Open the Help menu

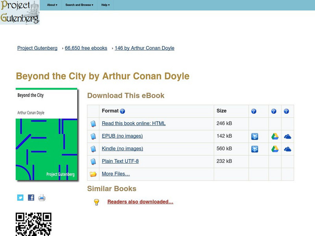(105, 5)
